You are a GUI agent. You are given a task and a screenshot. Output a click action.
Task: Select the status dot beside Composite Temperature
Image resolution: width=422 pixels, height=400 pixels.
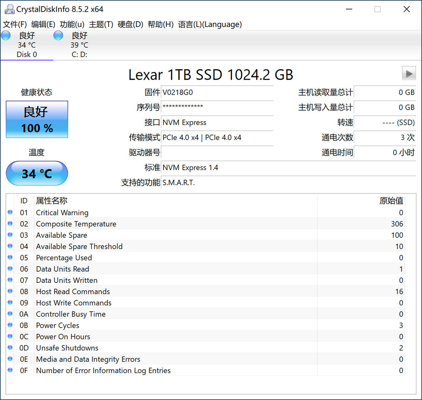click(x=10, y=223)
